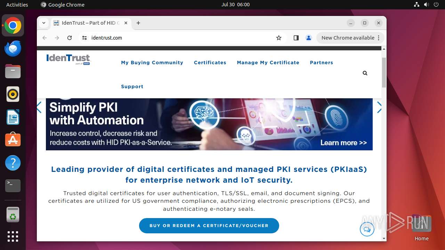Show Applications grid in the dock

click(x=13, y=236)
